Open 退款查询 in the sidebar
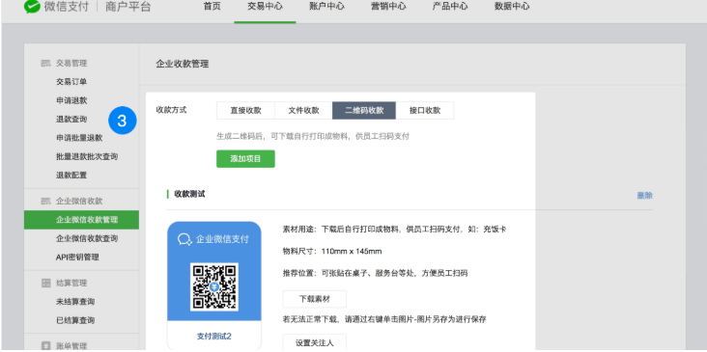The width and height of the screenshot is (707, 352). point(71,120)
